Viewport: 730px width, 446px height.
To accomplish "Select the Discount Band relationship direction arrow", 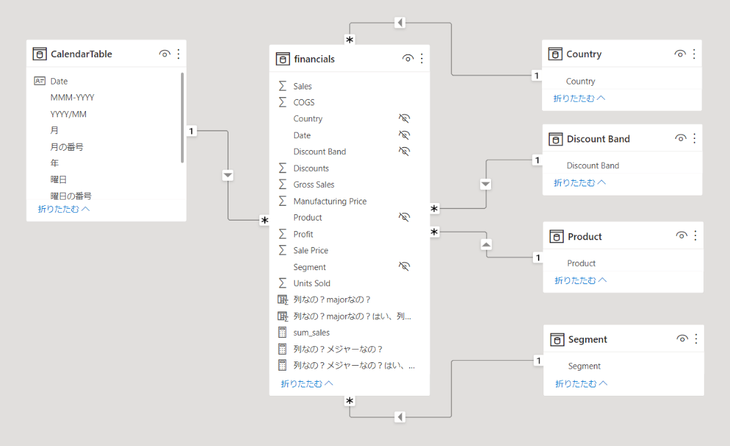I will coord(486,184).
